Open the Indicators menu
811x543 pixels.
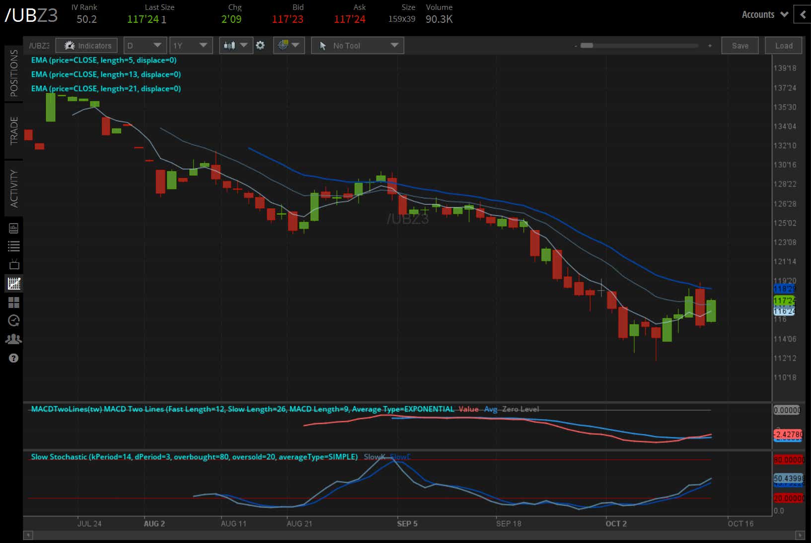coord(86,46)
